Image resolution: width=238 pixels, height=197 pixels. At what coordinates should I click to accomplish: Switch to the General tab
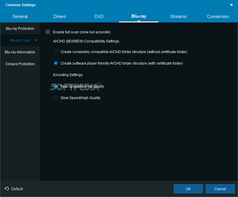(20, 16)
